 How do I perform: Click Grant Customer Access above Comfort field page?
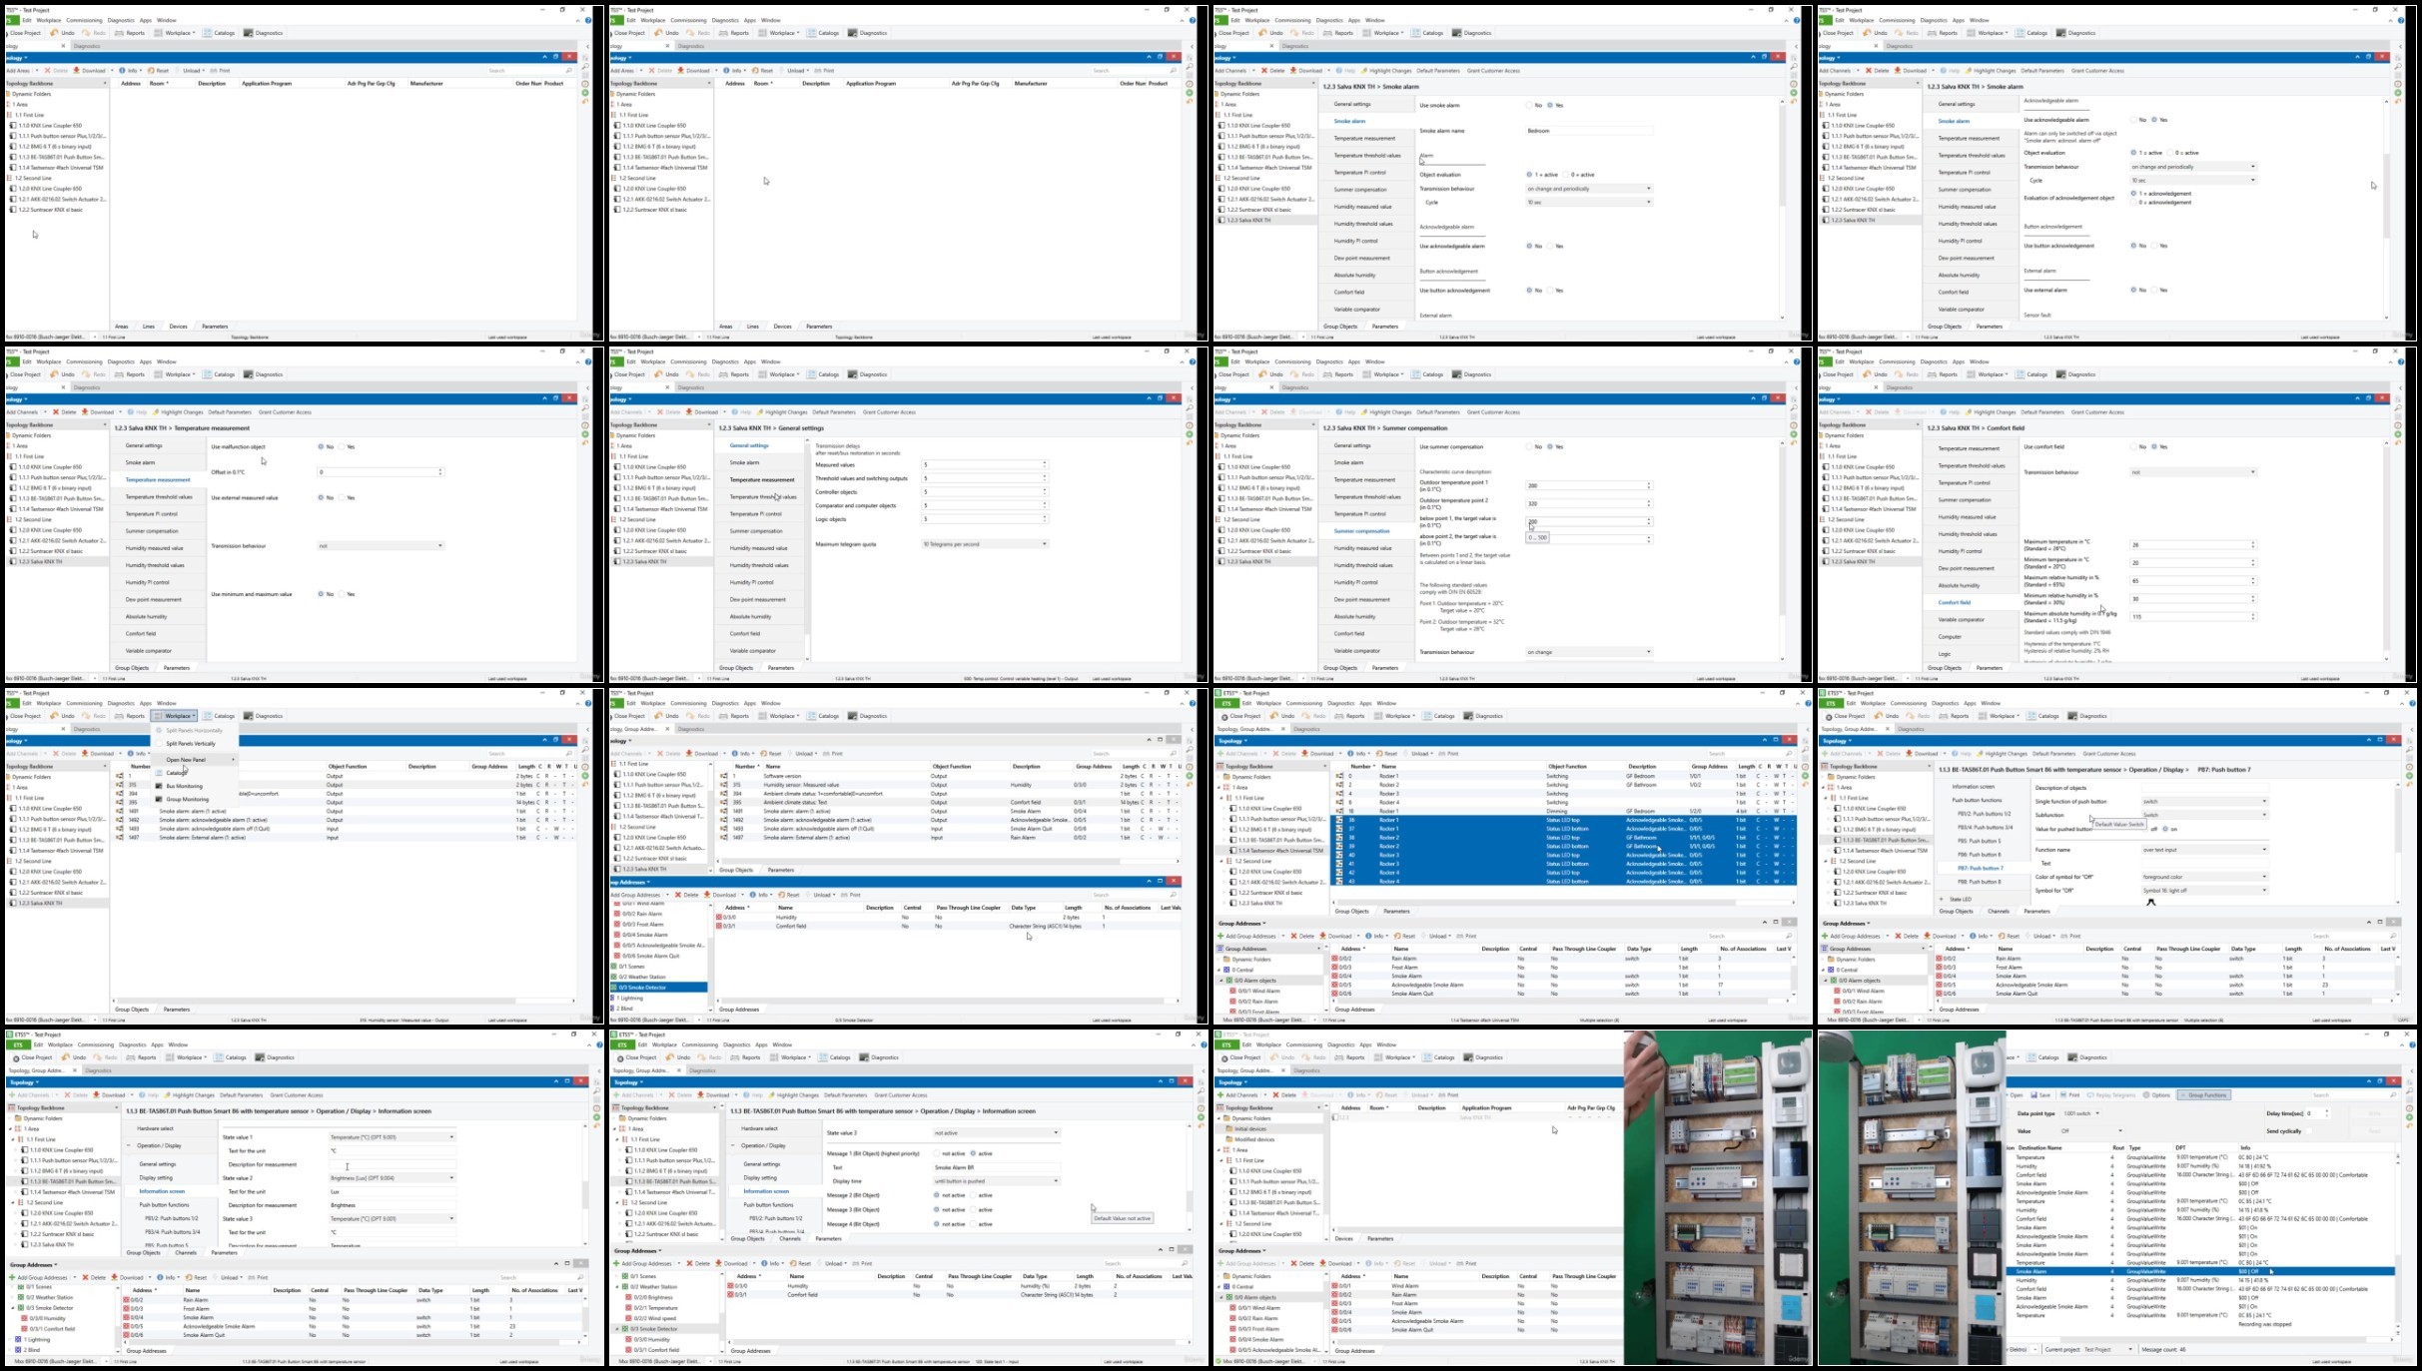pos(2097,412)
